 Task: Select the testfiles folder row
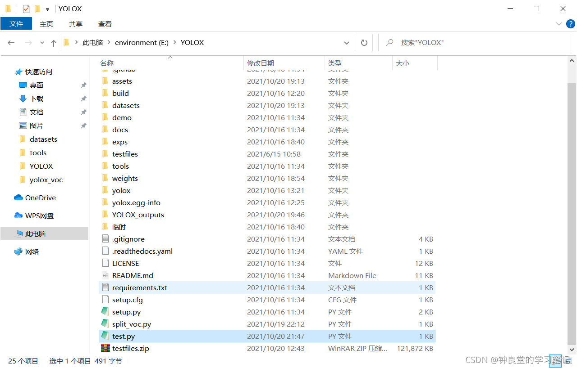pyautogui.click(x=267, y=154)
